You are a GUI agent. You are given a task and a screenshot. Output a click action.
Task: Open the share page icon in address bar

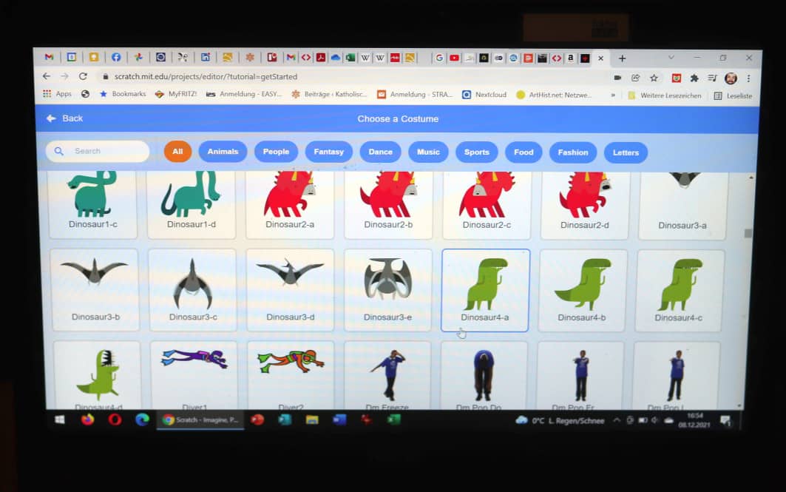tap(636, 78)
